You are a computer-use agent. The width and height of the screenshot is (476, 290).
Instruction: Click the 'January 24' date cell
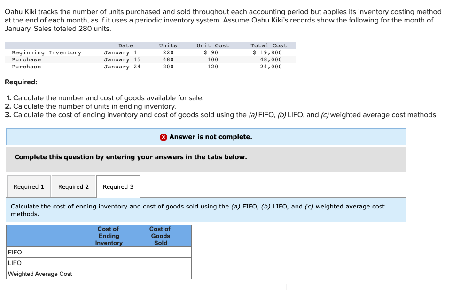122,67
